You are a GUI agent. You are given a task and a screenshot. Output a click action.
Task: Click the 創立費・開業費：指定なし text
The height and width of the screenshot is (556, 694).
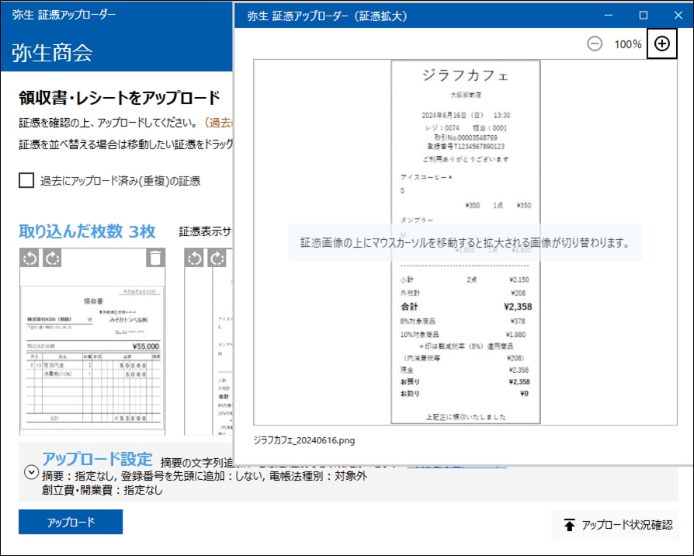point(102,490)
